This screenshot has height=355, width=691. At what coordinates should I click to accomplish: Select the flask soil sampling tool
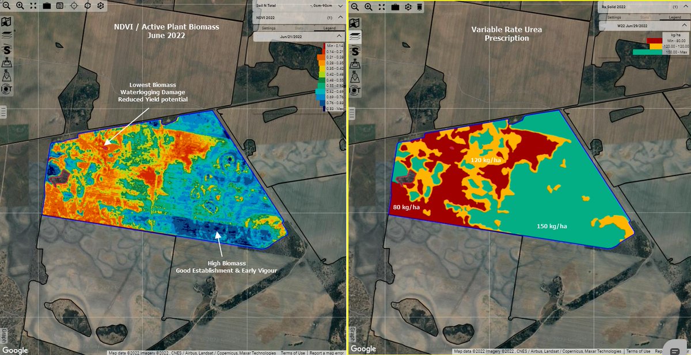6,63
